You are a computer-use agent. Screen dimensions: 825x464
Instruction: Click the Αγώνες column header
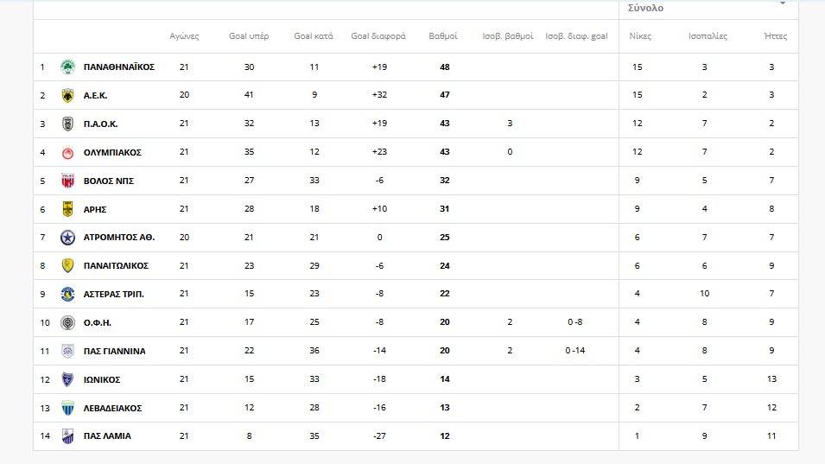184,37
